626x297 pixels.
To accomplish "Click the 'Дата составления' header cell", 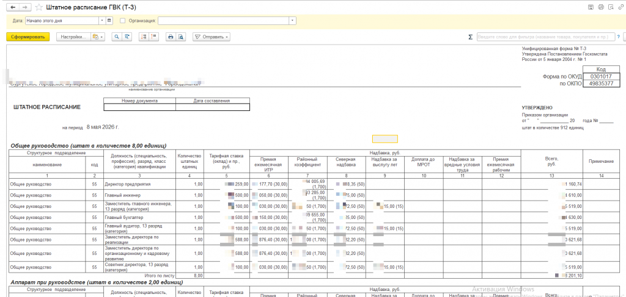I will [212, 101].
